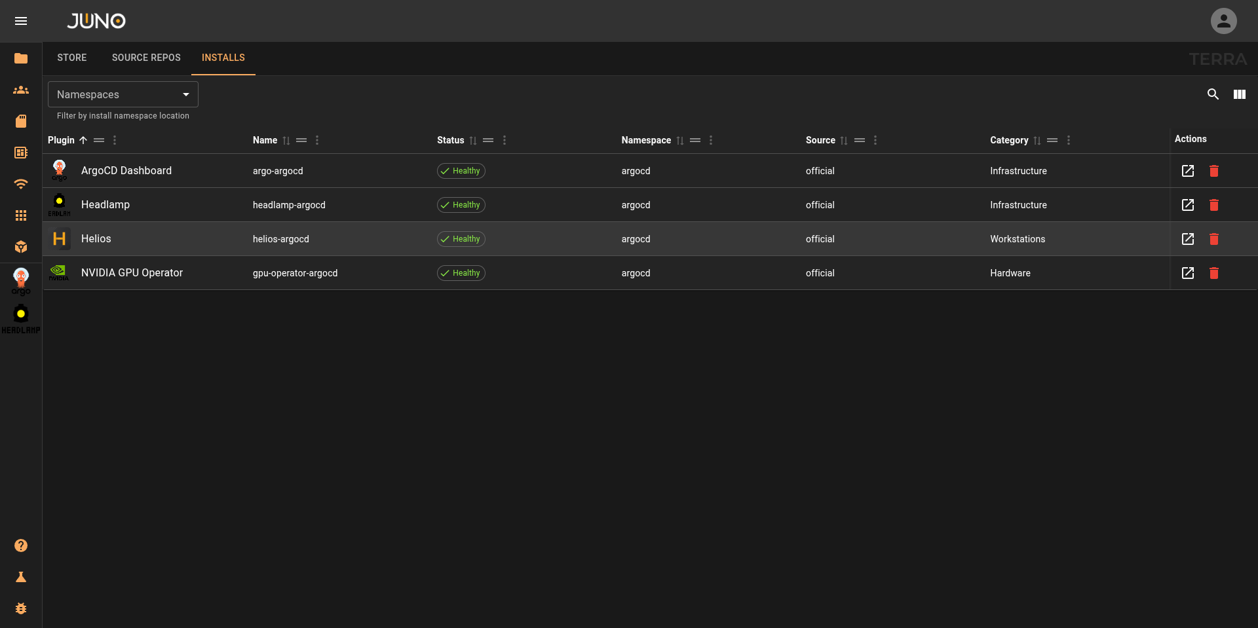This screenshot has width=1258, height=628.
Task: Expand the Namespaces filter dropdown
Action: click(x=123, y=94)
